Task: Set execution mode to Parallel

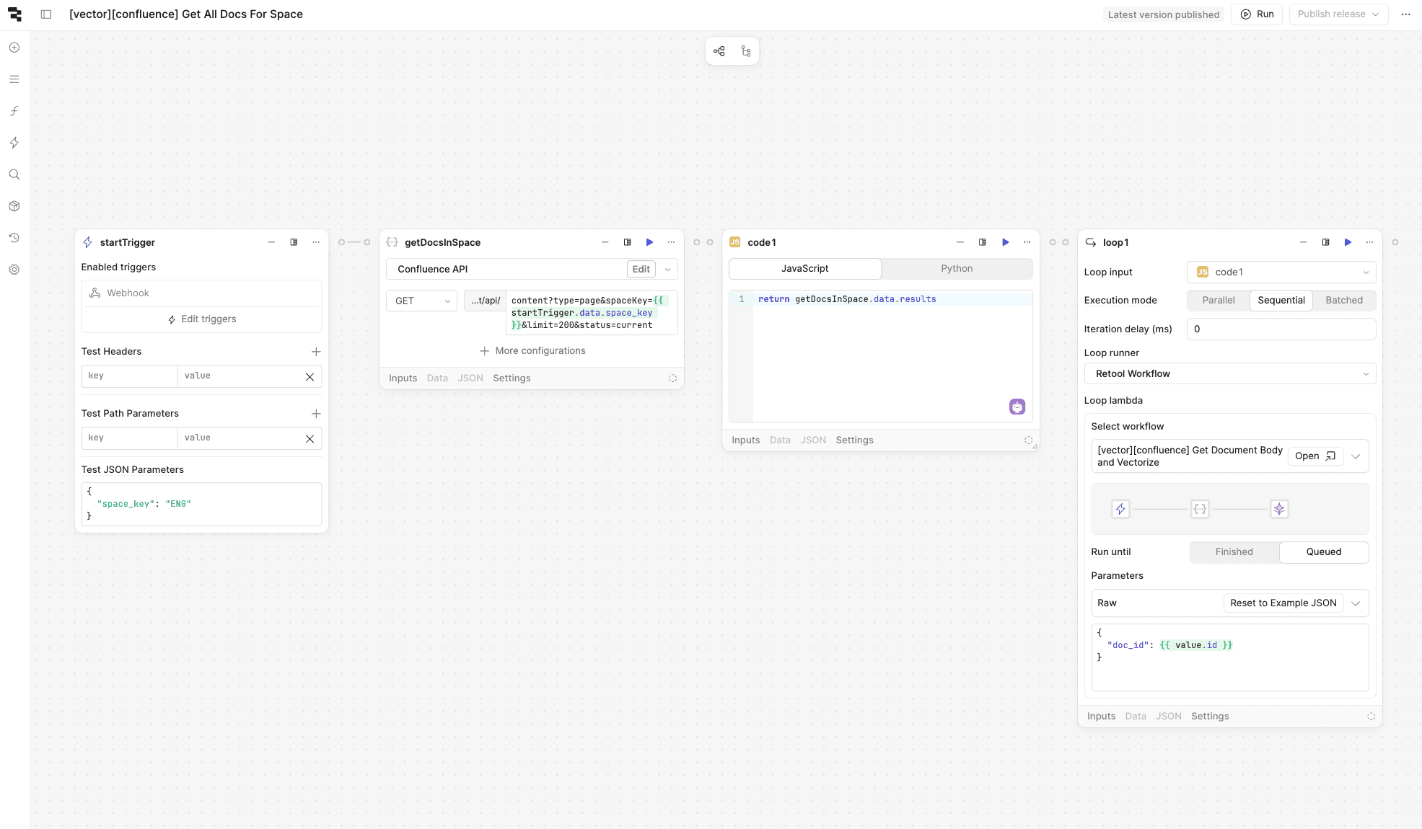Action: coord(1218,301)
